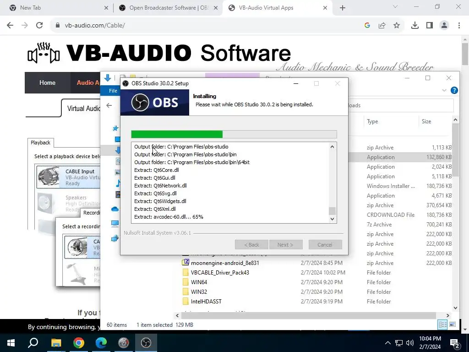Select Network in Explorer sidebar
The height and width of the screenshot is (352, 469).
115,238
